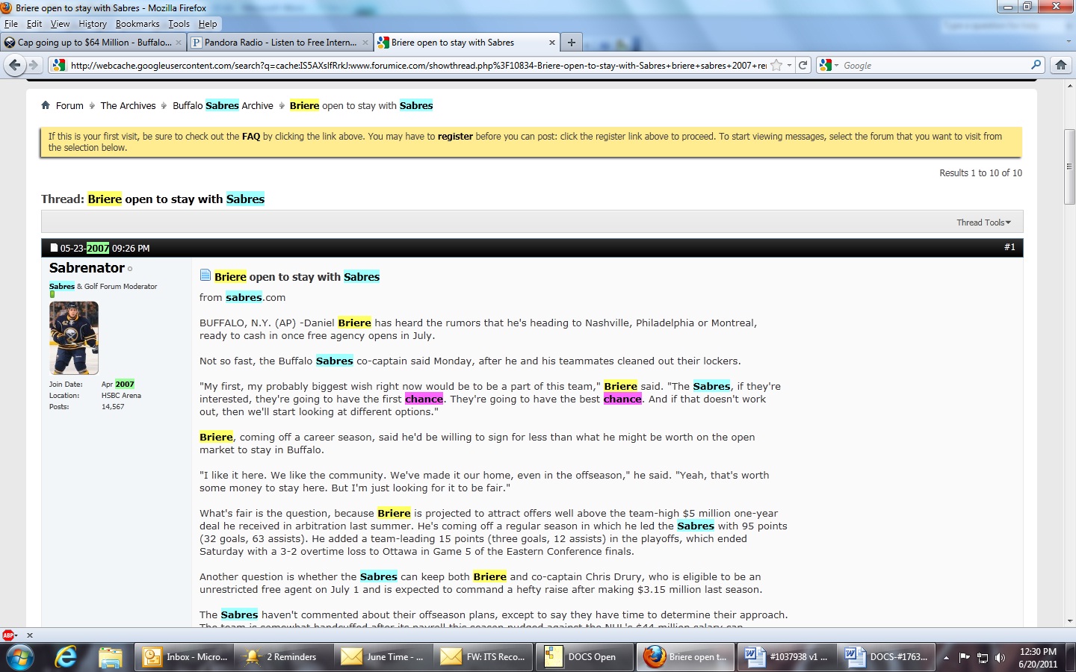Reload the current page
The width and height of the screenshot is (1076, 672).
pyautogui.click(x=803, y=65)
